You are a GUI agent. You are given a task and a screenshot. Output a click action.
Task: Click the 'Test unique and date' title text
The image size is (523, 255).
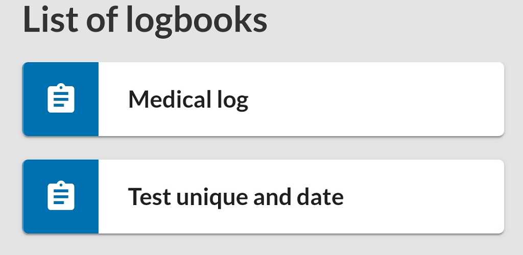(x=236, y=197)
